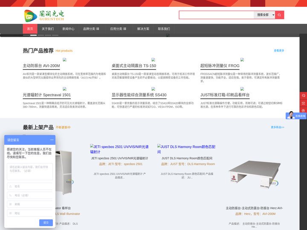
Task: Minimize the 请您留言 message panel
Action: [x=52, y=140]
